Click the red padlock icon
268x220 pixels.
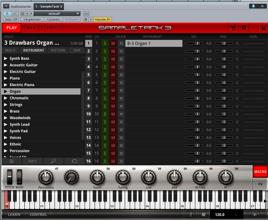click(x=264, y=28)
